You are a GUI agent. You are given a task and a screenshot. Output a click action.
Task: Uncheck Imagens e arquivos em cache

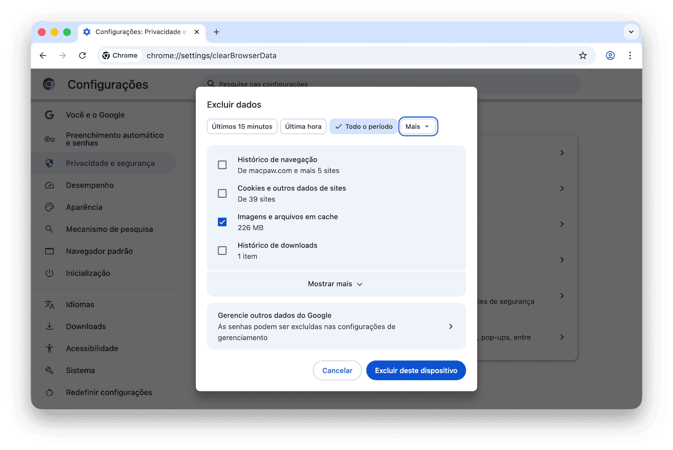pos(222,222)
